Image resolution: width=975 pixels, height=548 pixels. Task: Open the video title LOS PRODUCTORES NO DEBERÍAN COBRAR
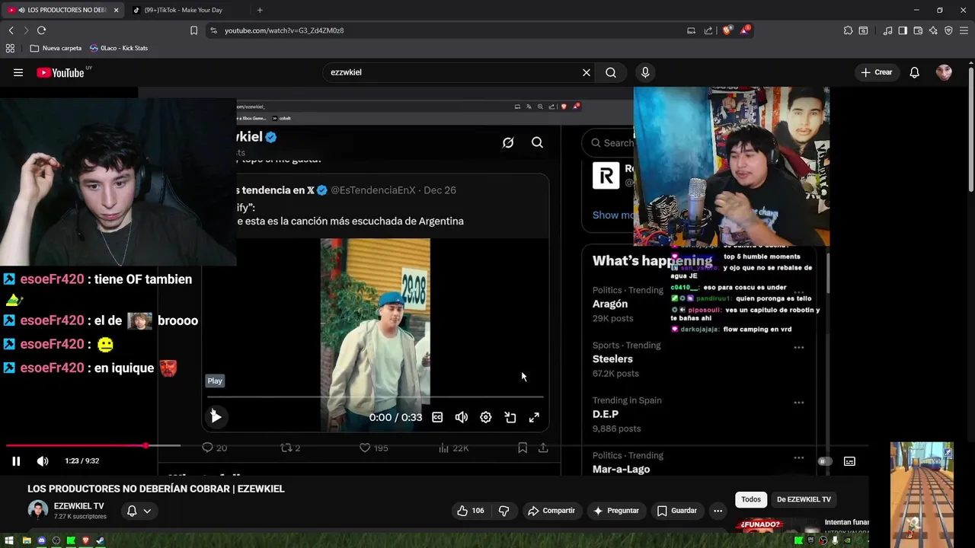coord(156,489)
